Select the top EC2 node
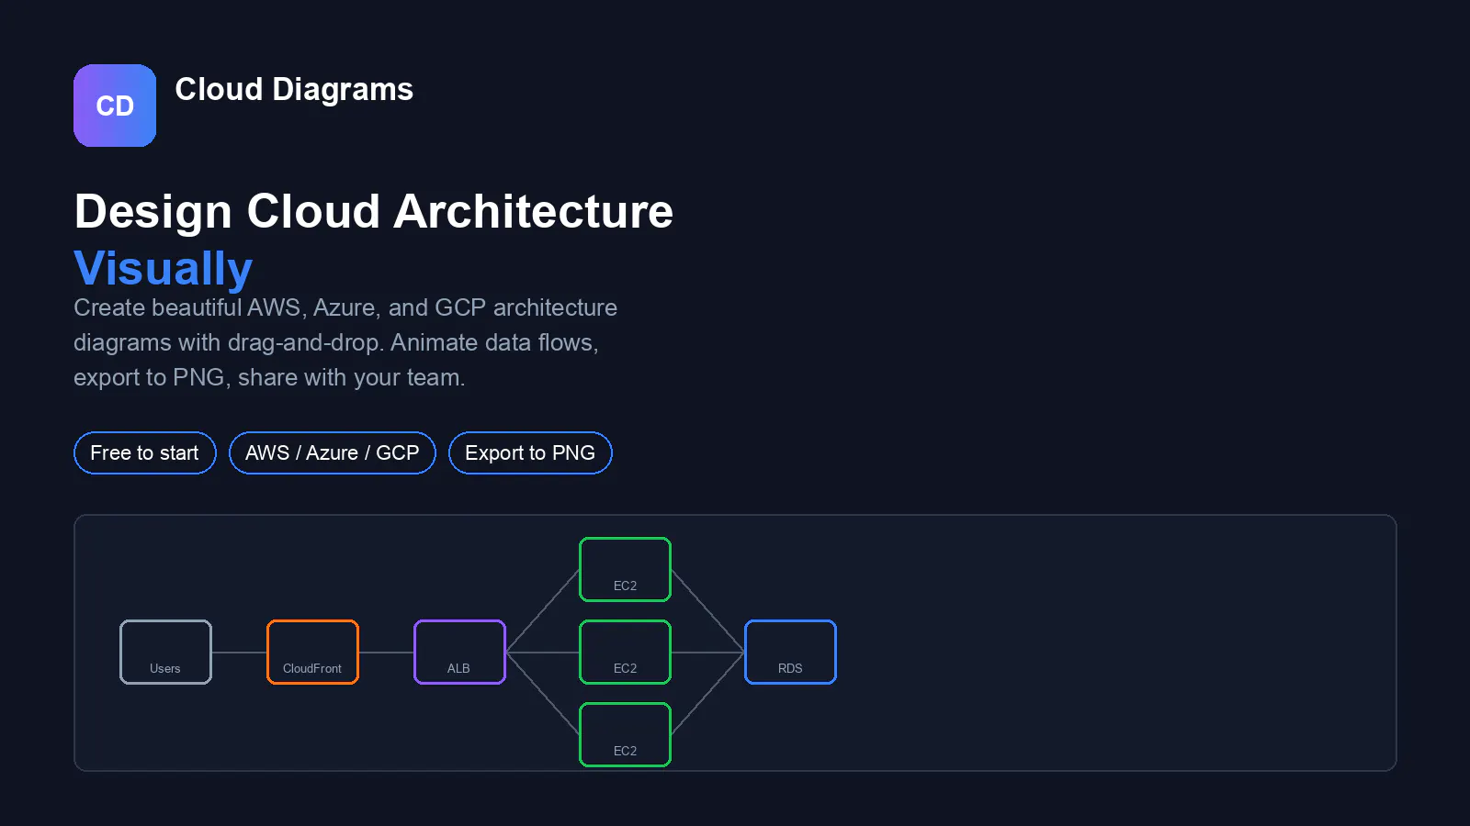 625,570
